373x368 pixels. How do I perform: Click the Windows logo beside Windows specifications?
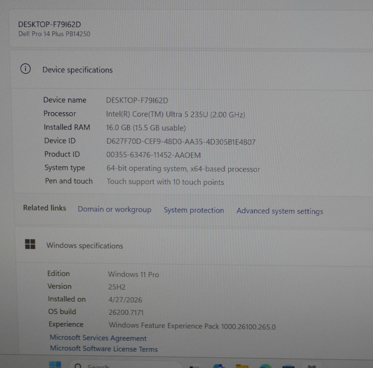(30, 244)
